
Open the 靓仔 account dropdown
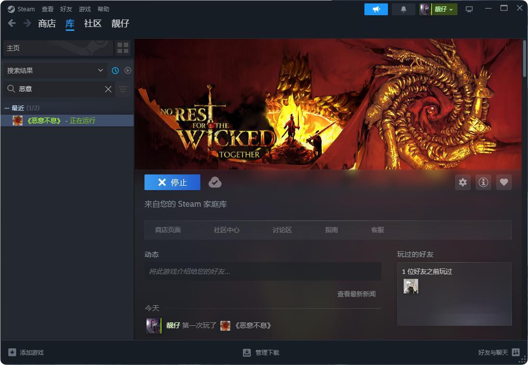click(438, 9)
